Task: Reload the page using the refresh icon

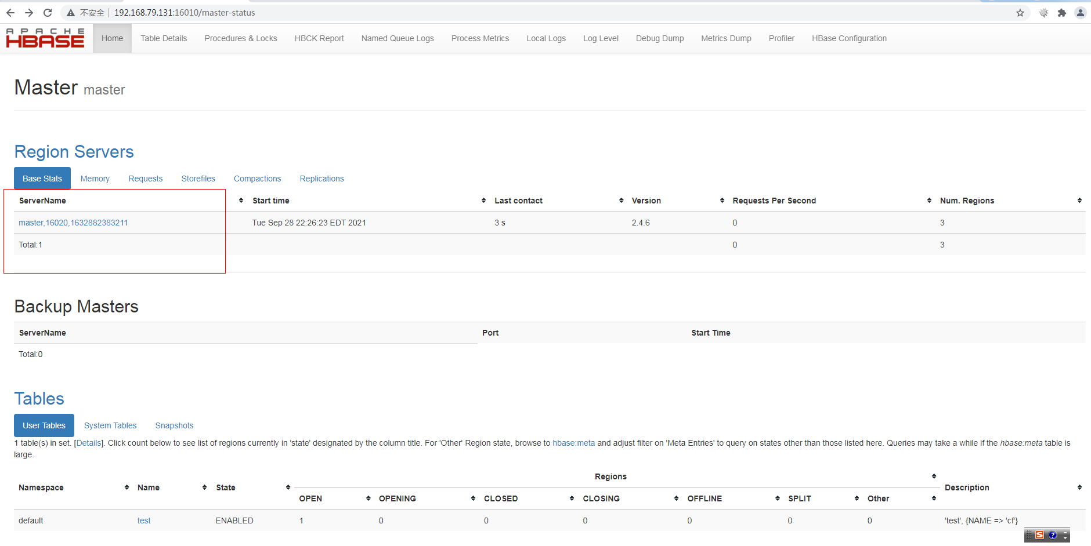Action: coord(48,12)
